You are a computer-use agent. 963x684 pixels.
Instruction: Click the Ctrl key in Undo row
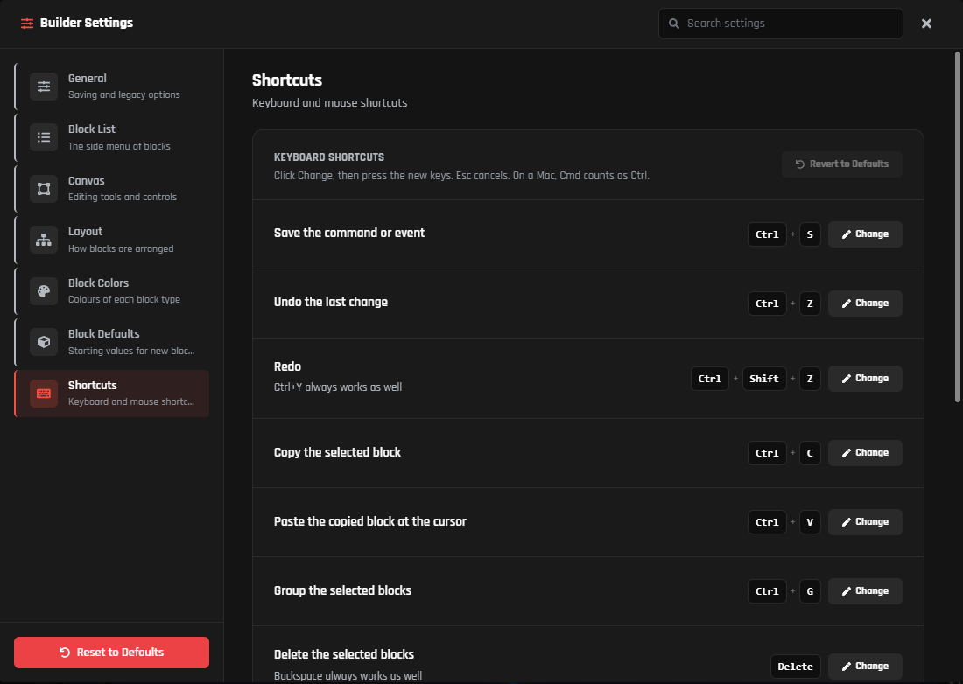coord(767,304)
